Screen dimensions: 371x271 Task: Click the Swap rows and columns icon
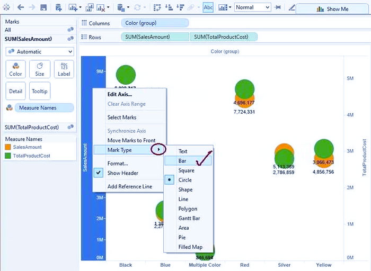coord(157,7)
